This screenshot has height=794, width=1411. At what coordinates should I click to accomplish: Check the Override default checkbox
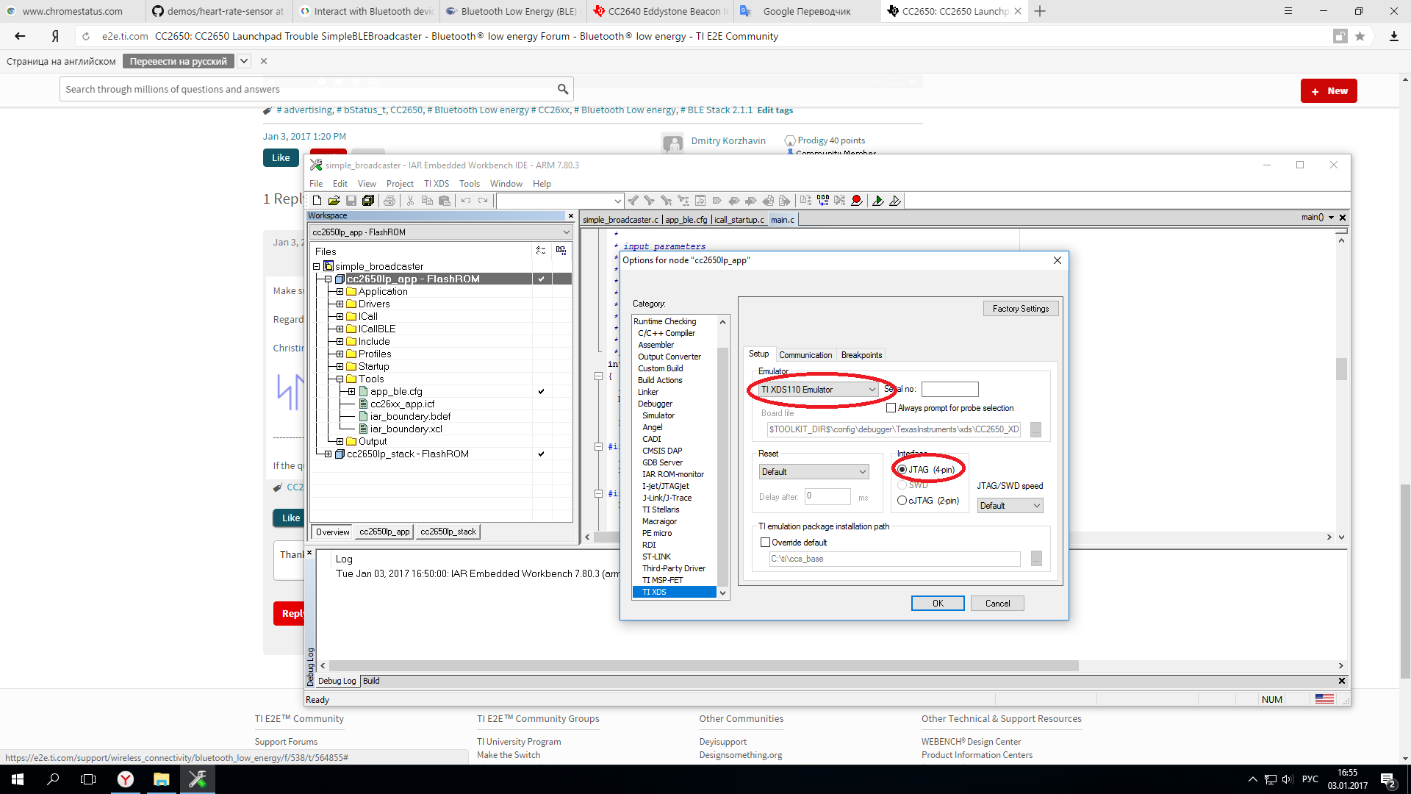click(765, 543)
